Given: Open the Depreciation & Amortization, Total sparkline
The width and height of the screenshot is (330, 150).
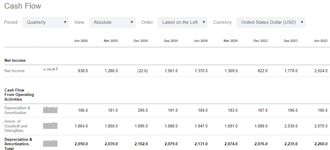Looking at the screenshot, I should pyautogui.click(x=50, y=144).
